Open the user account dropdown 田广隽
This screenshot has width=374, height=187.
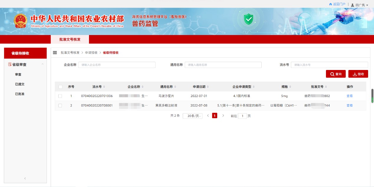(x=360, y=5)
